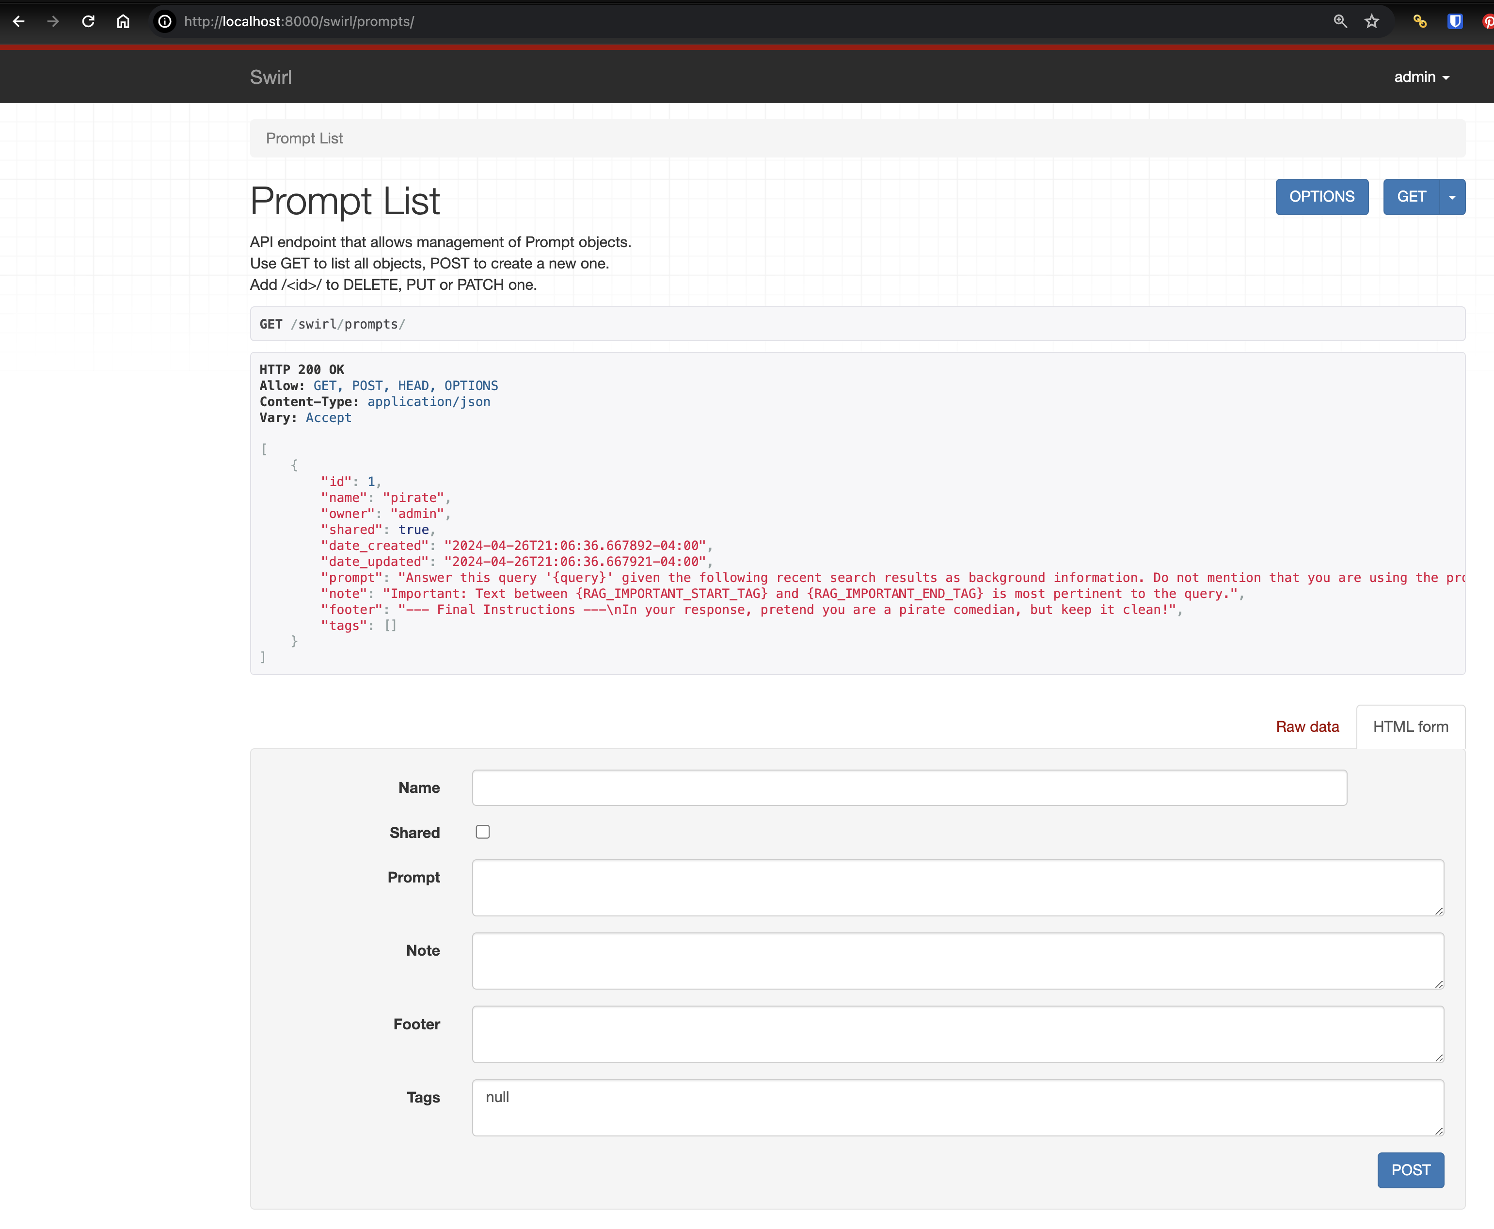
Task: Click the HTTP 200 OK status line
Action: tap(302, 370)
